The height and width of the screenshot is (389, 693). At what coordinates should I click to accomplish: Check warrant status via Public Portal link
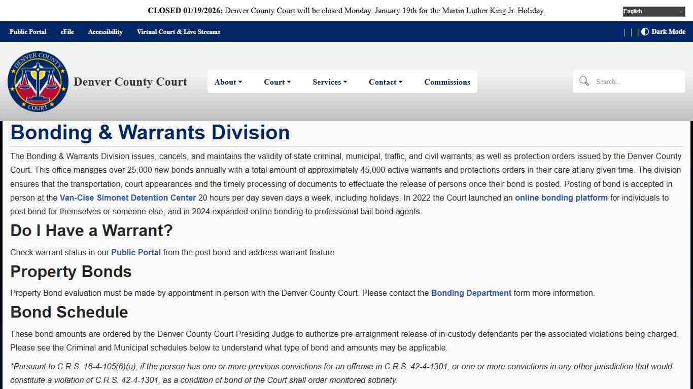tap(136, 252)
